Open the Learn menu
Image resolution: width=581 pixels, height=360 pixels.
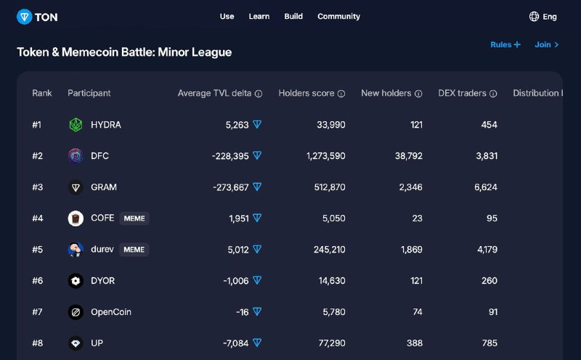(x=259, y=16)
